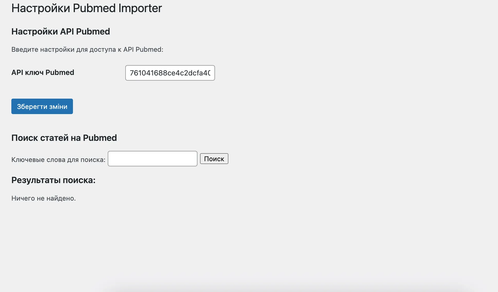The image size is (498, 292).
Task: Click the Ничего не найдено message
Action: 43,198
